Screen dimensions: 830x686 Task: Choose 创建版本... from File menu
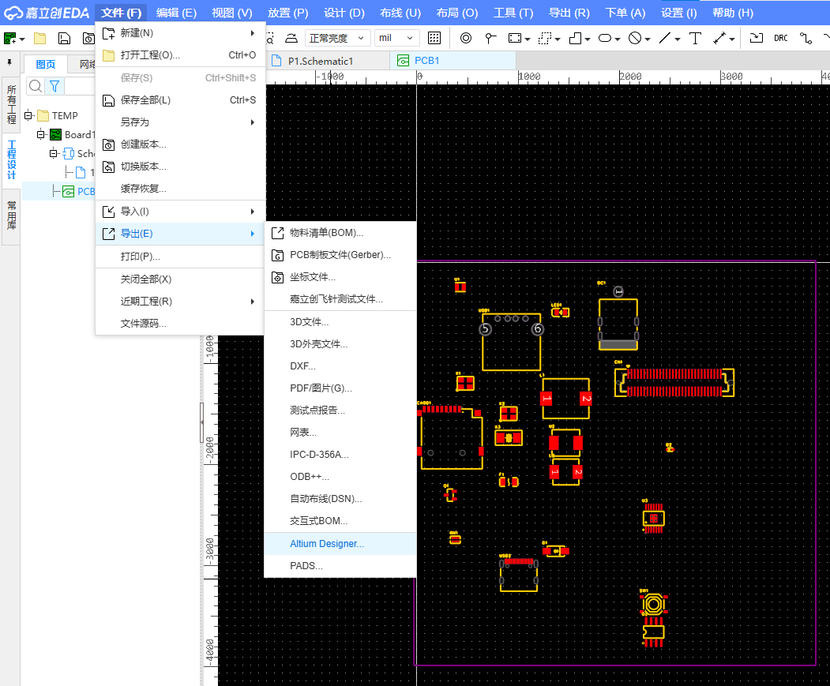pyautogui.click(x=180, y=144)
